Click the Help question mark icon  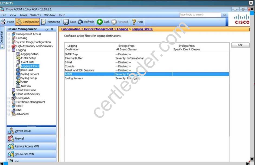(134, 22)
